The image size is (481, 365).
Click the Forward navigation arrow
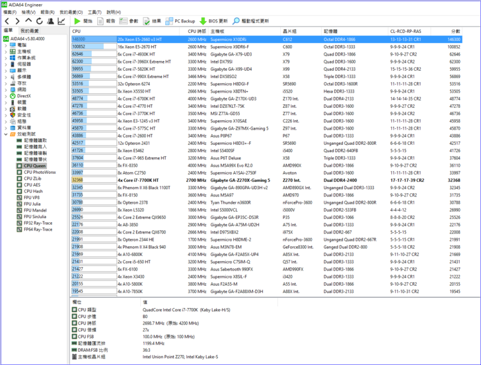tap(17, 21)
